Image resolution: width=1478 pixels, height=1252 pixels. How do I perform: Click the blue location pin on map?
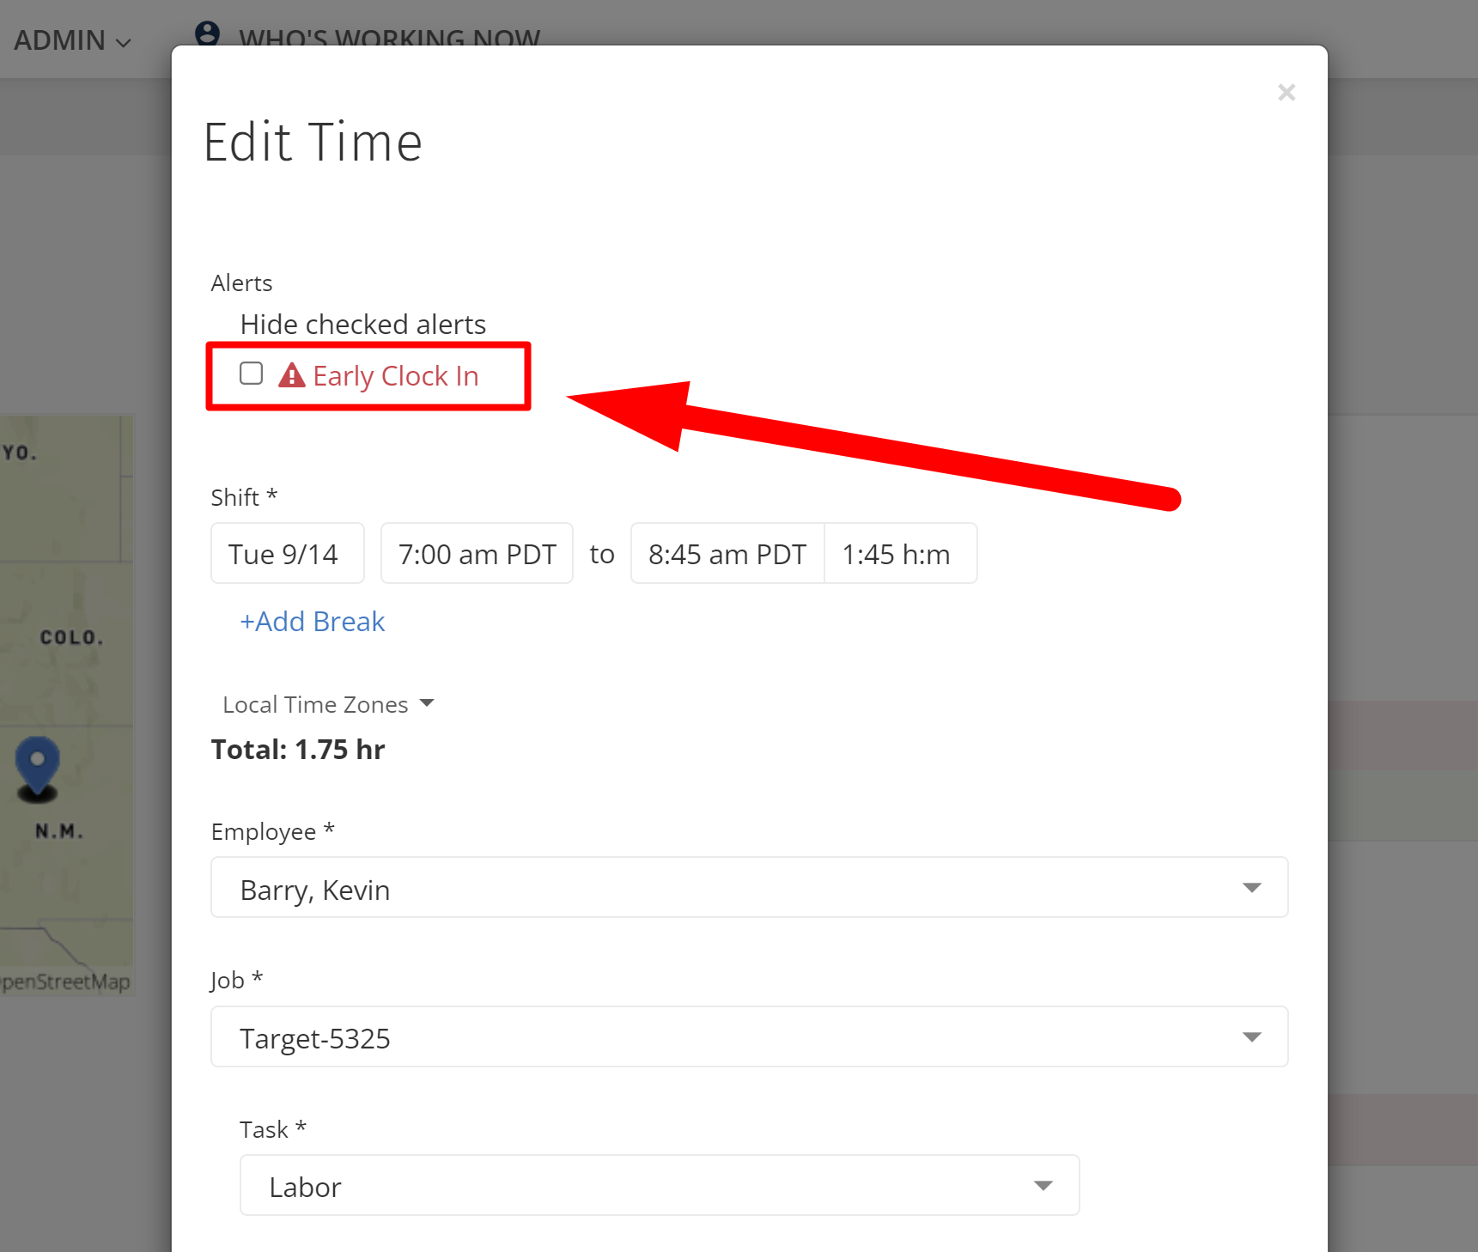(38, 763)
